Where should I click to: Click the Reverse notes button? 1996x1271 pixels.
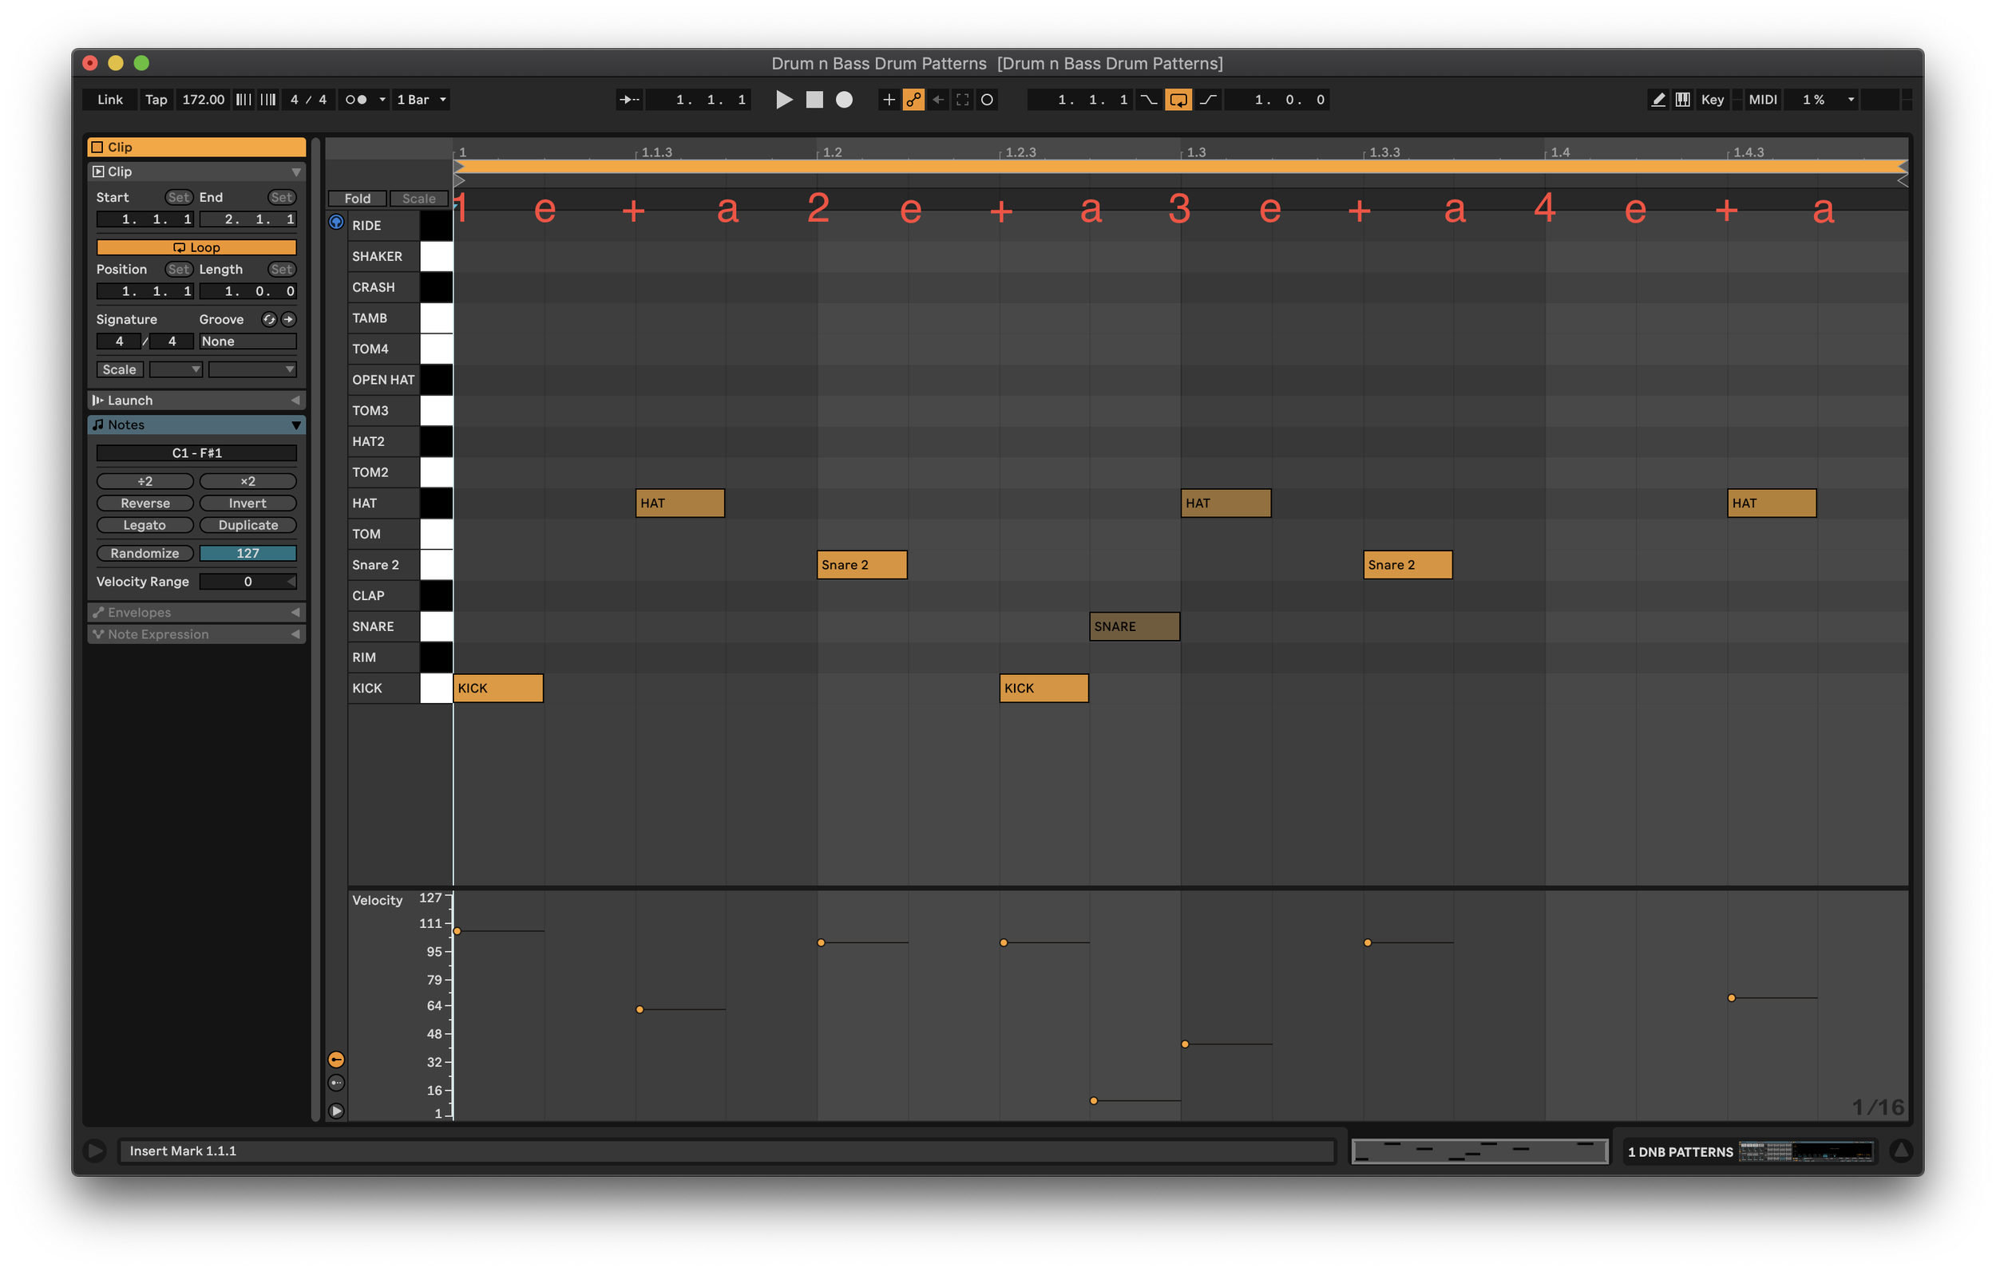point(145,503)
